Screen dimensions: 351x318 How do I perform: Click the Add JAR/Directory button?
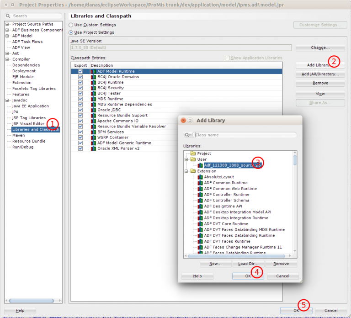[320, 74]
